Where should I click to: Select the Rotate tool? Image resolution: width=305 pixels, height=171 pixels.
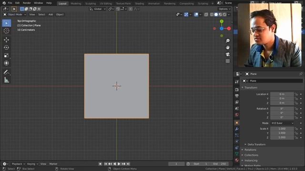pos(6,47)
